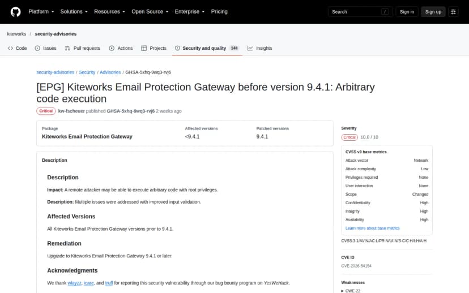This screenshot has width=469, height=293.
Task: Expand the Open Source dropdown menu
Action: [x=150, y=12]
